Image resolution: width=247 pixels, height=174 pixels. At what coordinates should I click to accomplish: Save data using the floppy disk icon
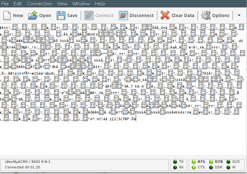pos(61,15)
